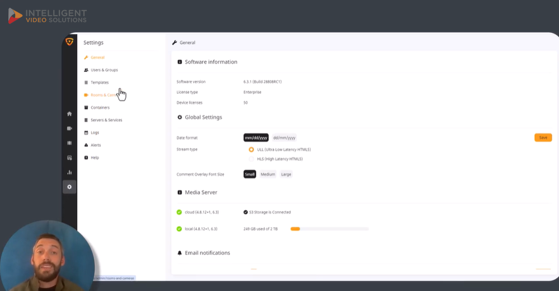Screen dimensions: 559x291
Task: Open Users & Groups settings
Action: tap(104, 70)
